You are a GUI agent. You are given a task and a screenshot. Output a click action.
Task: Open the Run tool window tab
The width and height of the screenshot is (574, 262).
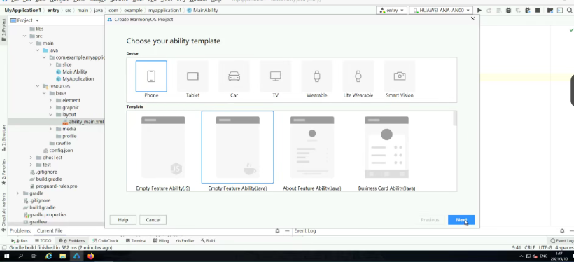click(20, 241)
